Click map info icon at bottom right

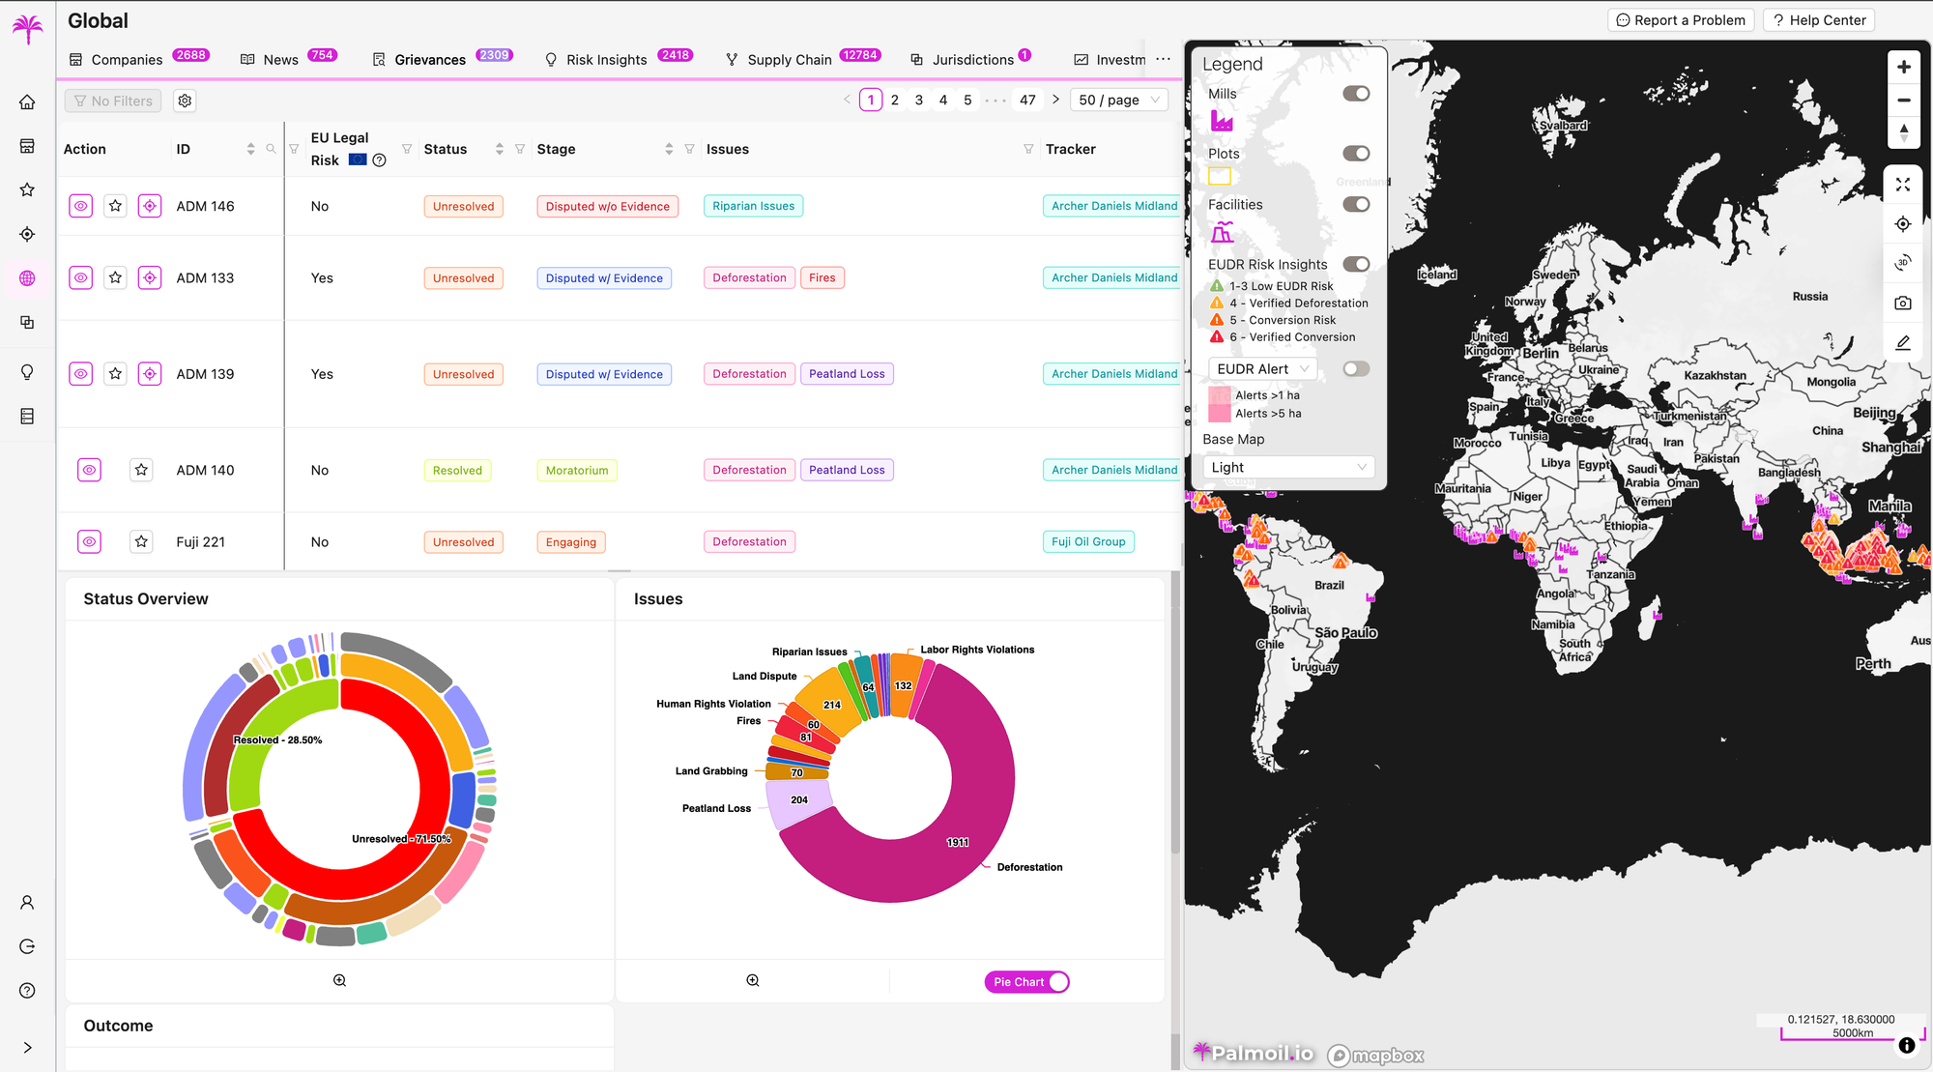click(x=1906, y=1045)
